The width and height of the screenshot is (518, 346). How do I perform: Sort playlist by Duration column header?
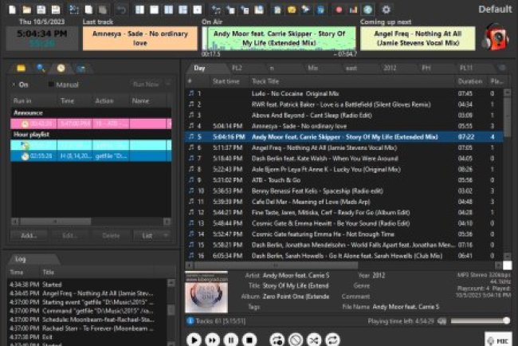[x=469, y=81]
